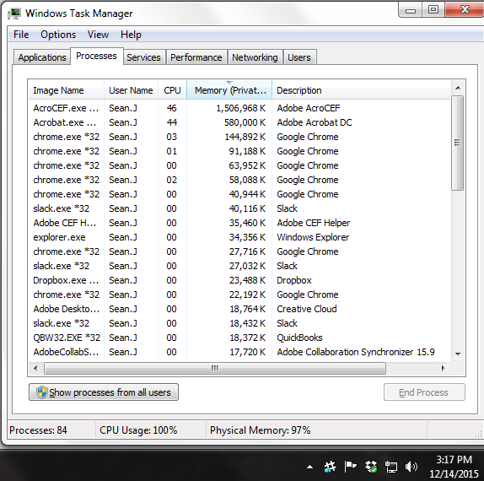
Task: Open the Dropbox tray icon
Action: click(x=371, y=467)
